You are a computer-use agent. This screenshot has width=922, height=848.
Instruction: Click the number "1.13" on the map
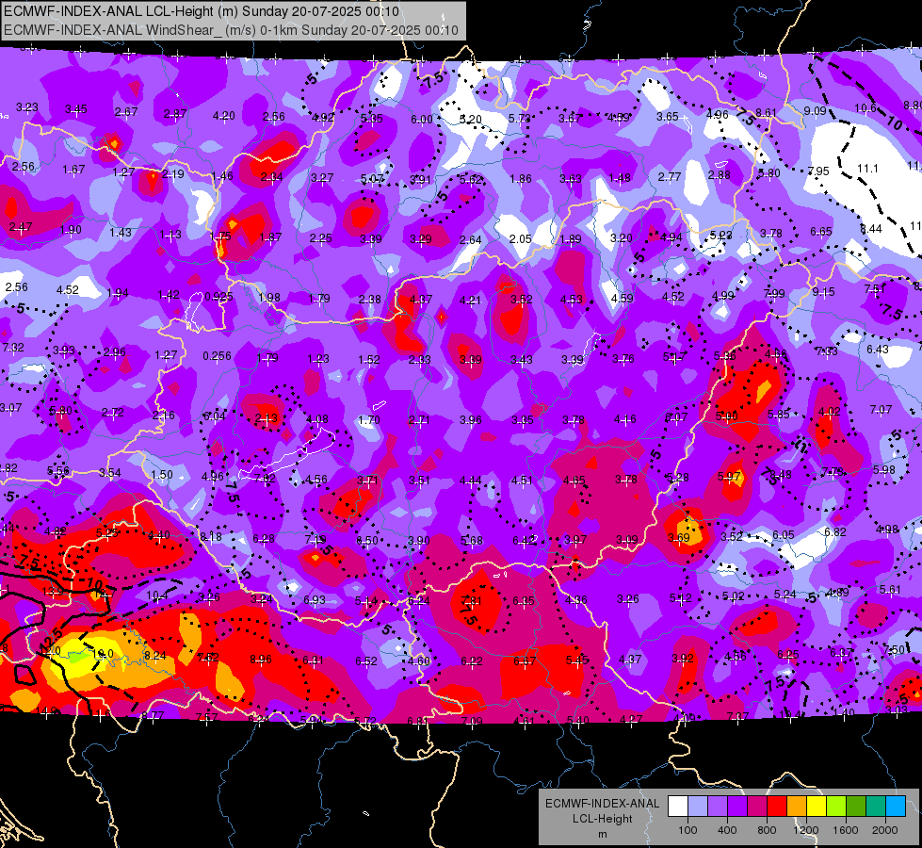[170, 235]
